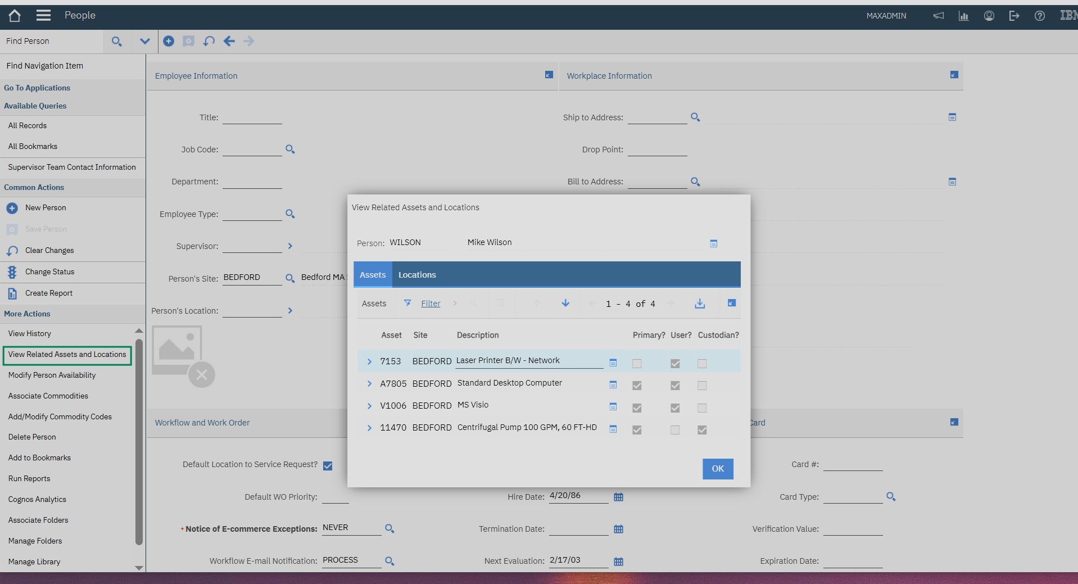The height and width of the screenshot is (584, 1078).
Task: Click the Job Code lookup magnifier
Action: [x=290, y=150]
